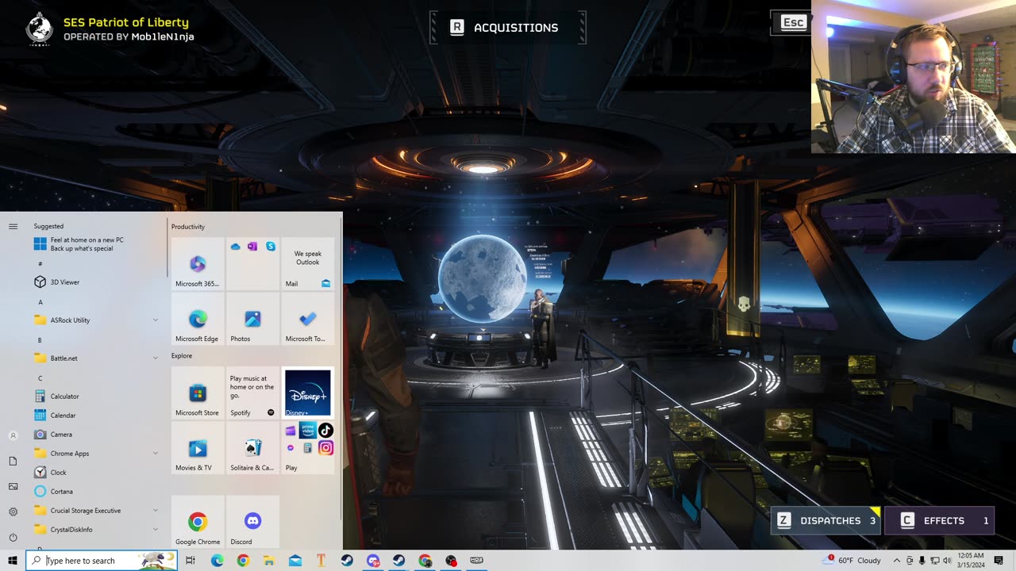Click the taskbar clock showing 12:05 AM
Screen dimensions: 1016x571
coord(971,561)
